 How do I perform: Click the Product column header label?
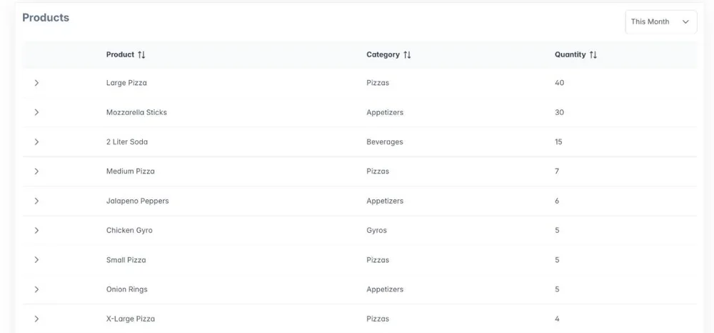click(x=120, y=54)
